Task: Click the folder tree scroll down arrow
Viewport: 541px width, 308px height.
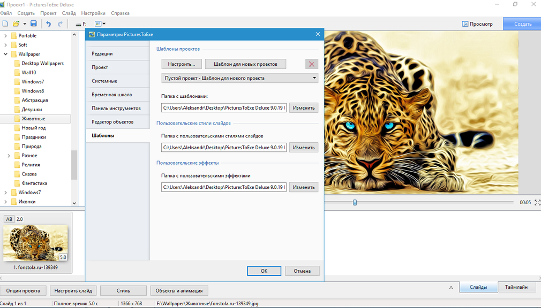Action: 74,203
